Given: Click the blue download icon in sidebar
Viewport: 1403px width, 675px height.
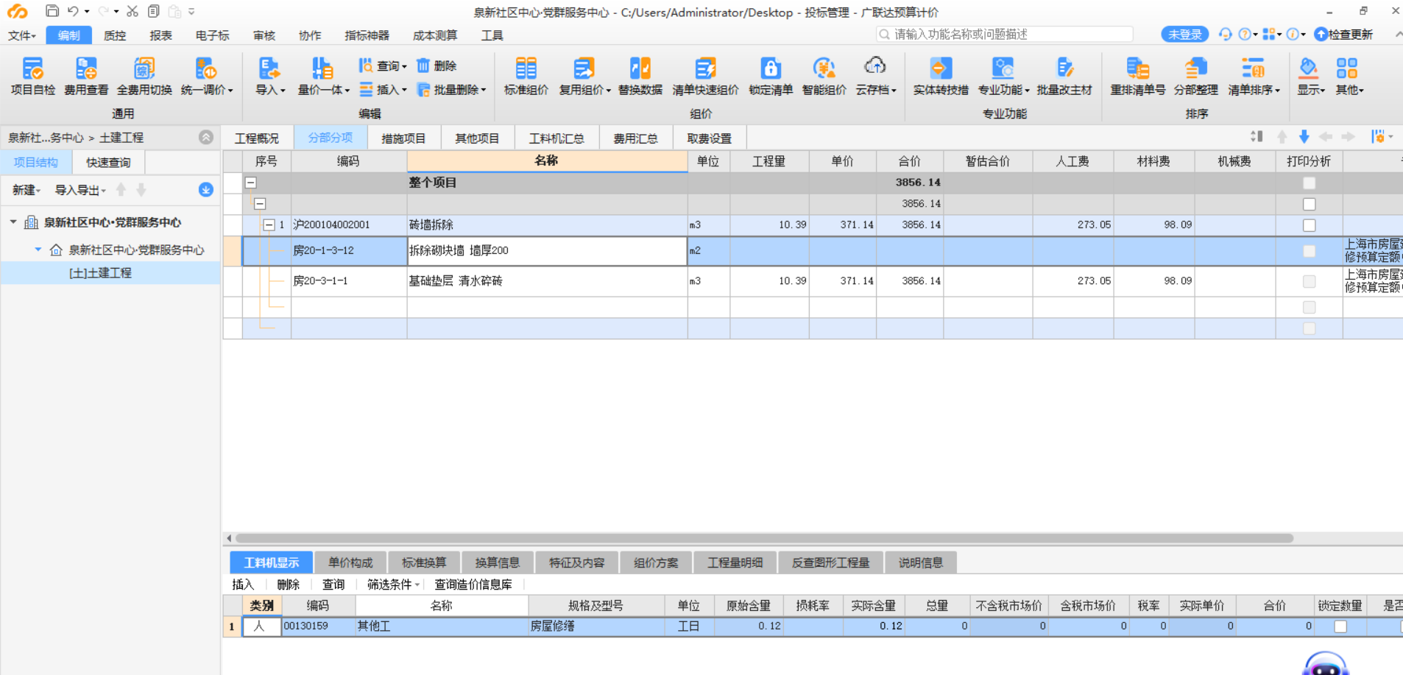Looking at the screenshot, I should [x=206, y=190].
